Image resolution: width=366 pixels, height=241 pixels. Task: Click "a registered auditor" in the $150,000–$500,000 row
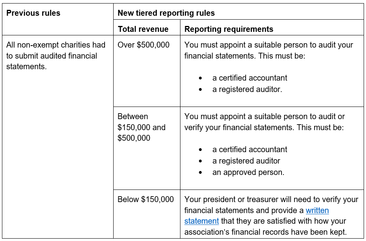click(x=246, y=161)
